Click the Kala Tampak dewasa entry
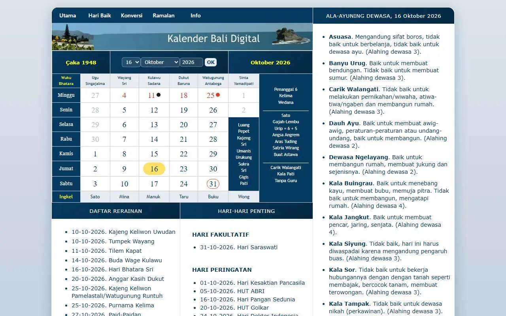506x316 pixels. tap(386, 307)
